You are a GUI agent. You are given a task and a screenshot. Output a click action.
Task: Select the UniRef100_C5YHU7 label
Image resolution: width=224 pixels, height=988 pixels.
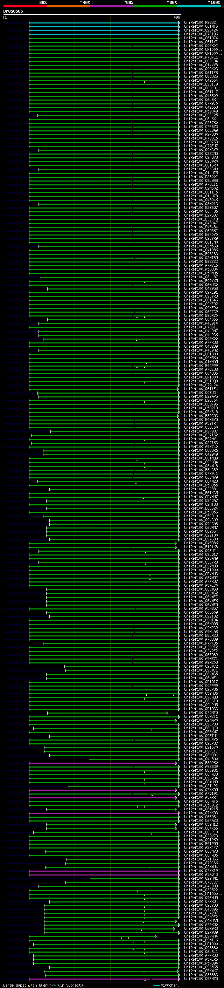[201, 497]
